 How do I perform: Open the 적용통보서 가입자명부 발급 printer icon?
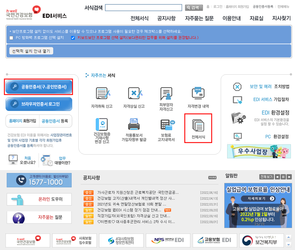(x=134, y=124)
